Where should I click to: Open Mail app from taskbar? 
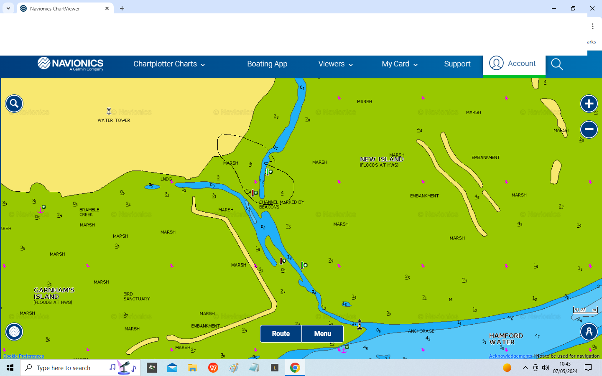pyautogui.click(x=172, y=368)
